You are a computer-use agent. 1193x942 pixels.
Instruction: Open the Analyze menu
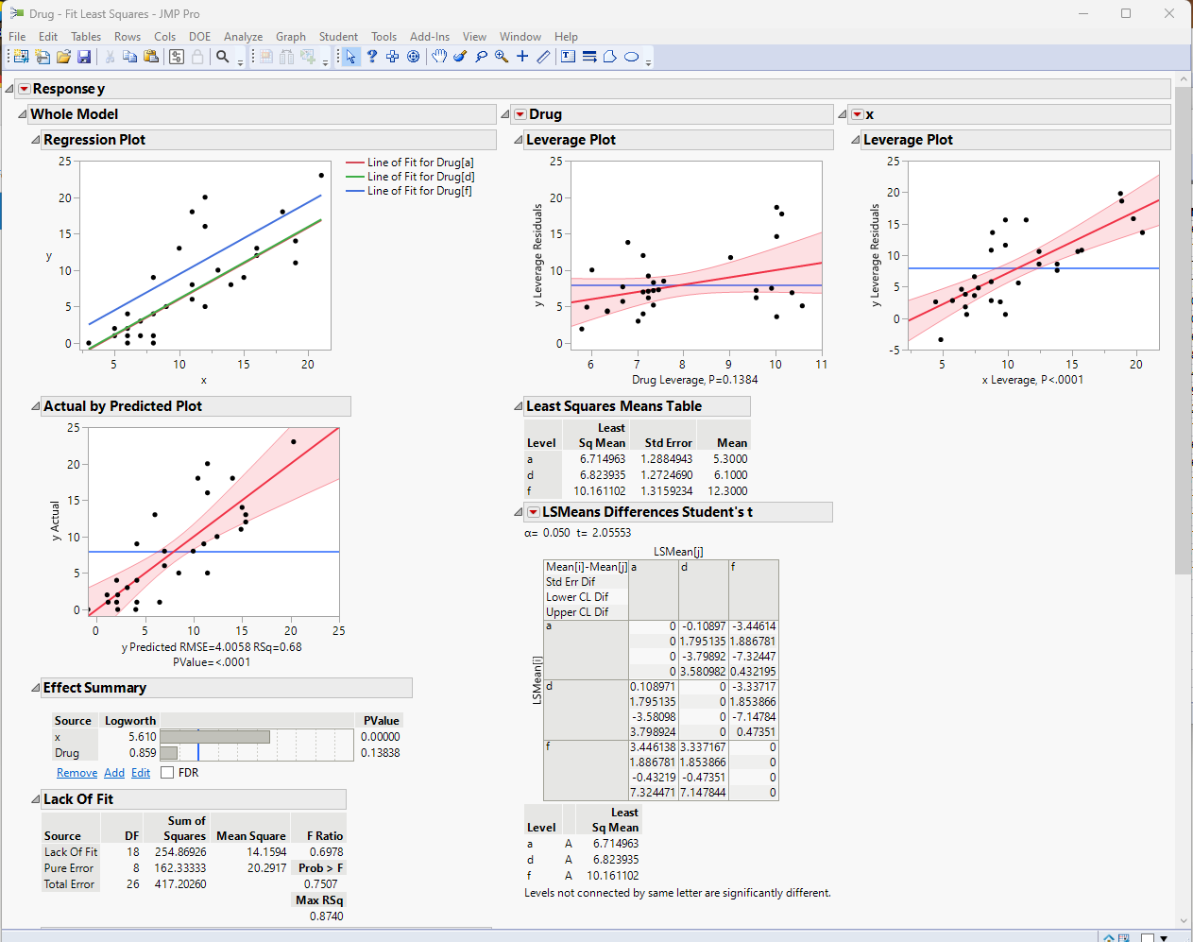tap(243, 37)
